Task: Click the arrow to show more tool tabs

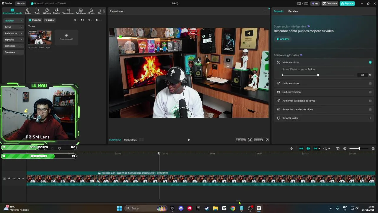Action: (x=104, y=11)
